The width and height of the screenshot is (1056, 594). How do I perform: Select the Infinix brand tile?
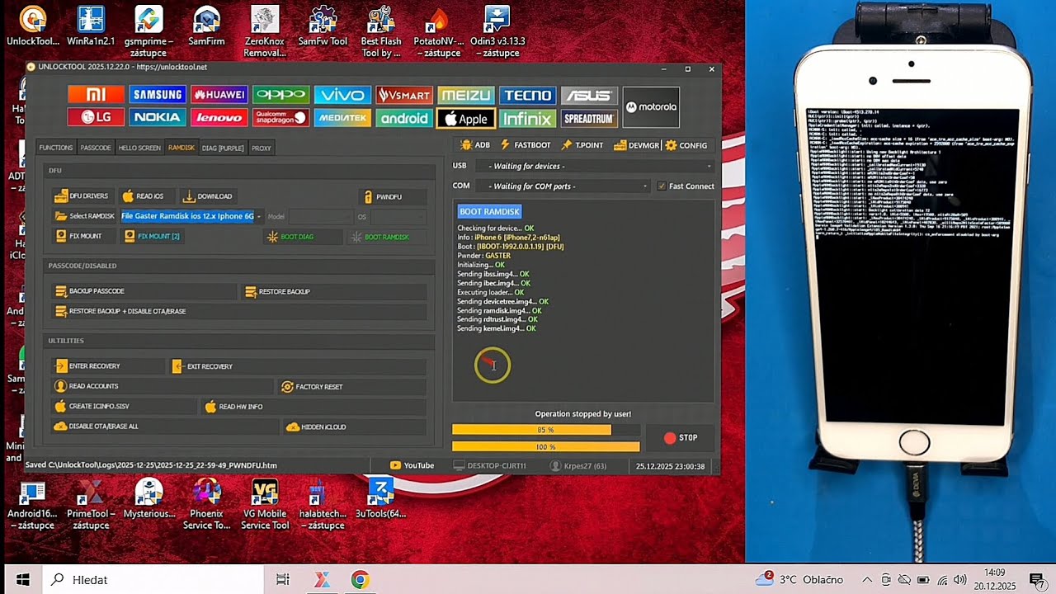527,118
